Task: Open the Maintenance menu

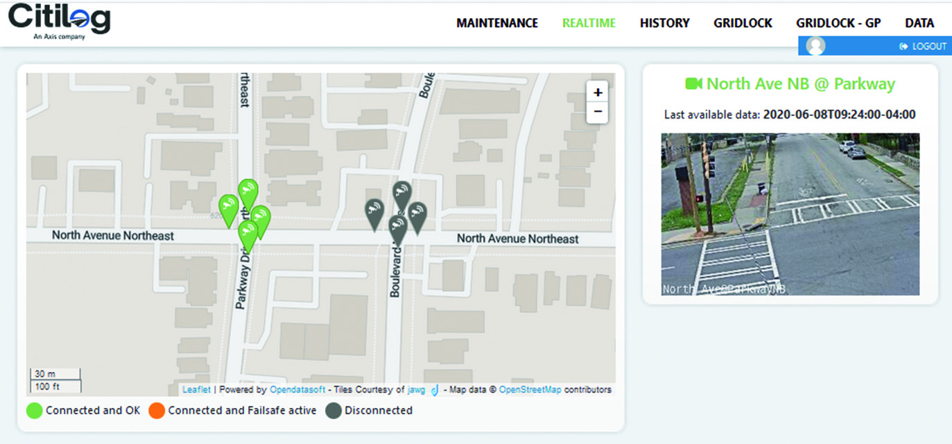Action: (496, 23)
